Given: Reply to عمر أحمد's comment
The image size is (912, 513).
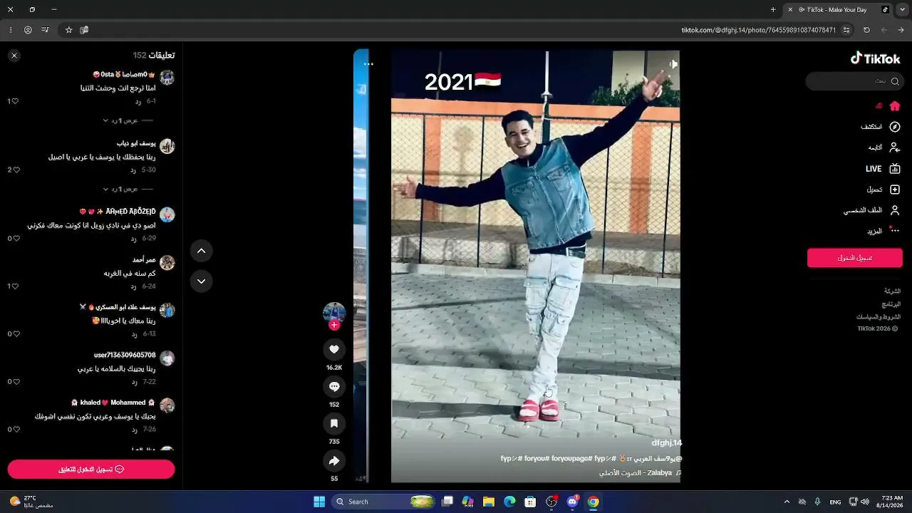Looking at the screenshot, I should pos(133,286).
